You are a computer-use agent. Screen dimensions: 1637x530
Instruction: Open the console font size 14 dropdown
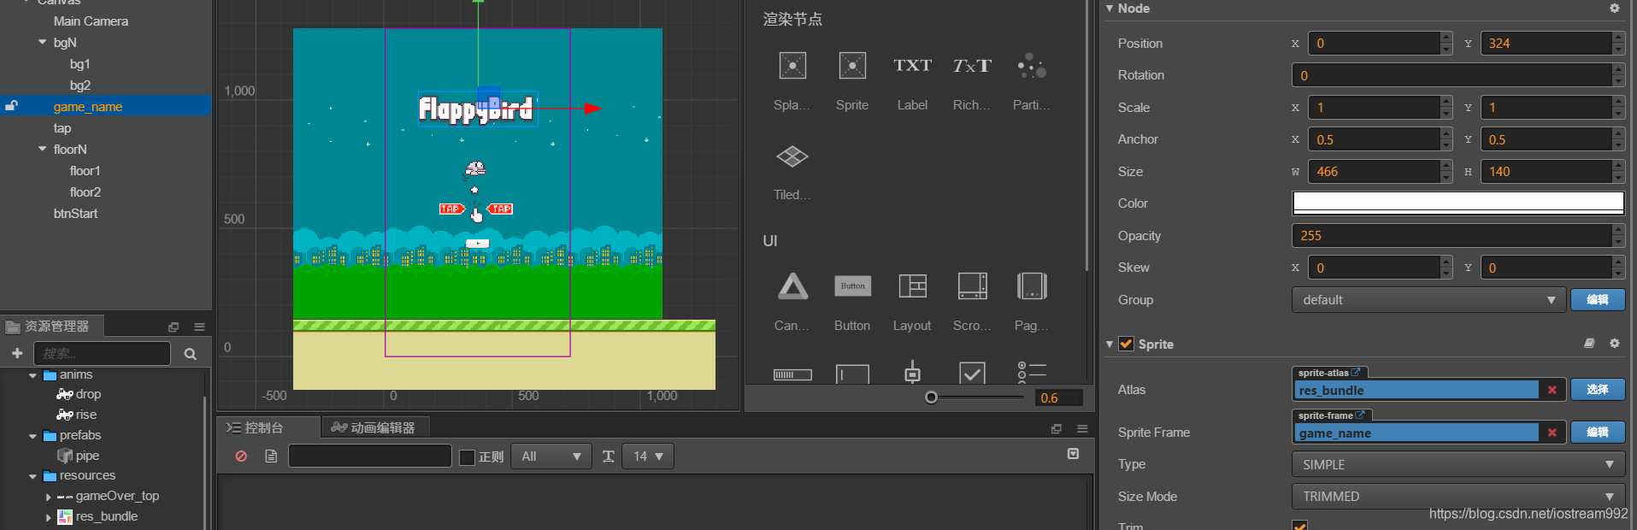point(648,456)
